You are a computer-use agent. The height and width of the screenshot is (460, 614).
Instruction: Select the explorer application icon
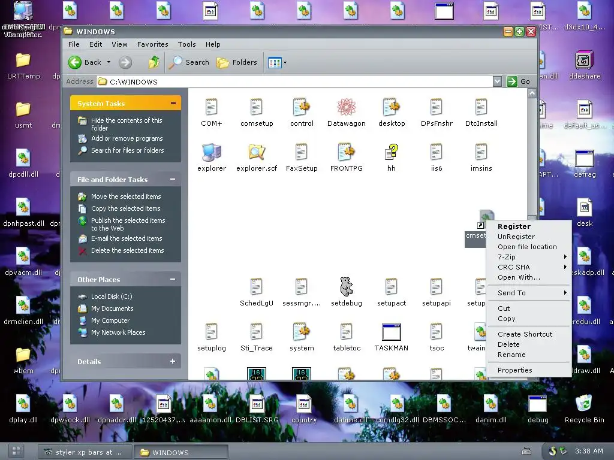coord(212,158)
